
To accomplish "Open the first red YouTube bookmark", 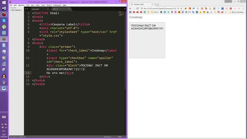I will click(x=134, y=12).
